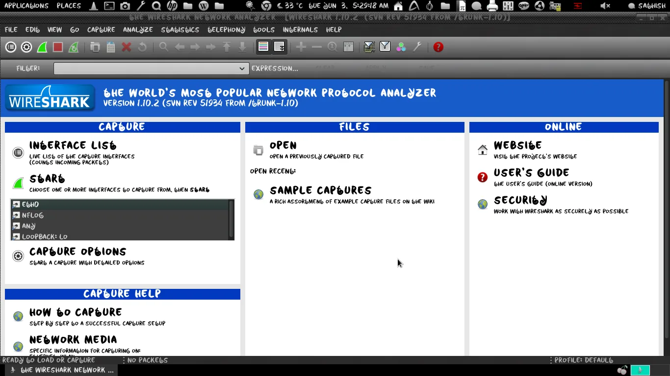Find a packet magnifier icon
This screenshot has width=670, height=376.
pyautogui.click(x=164, y=47)
